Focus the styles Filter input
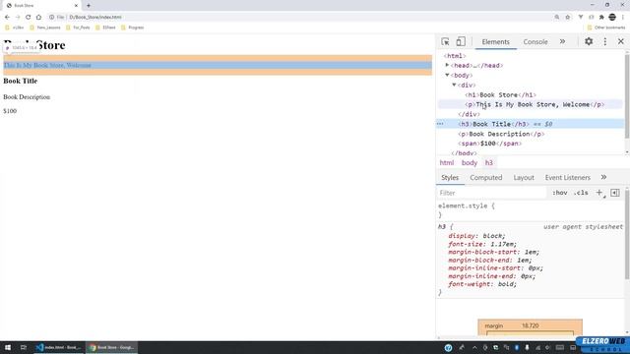 (491, 193)
